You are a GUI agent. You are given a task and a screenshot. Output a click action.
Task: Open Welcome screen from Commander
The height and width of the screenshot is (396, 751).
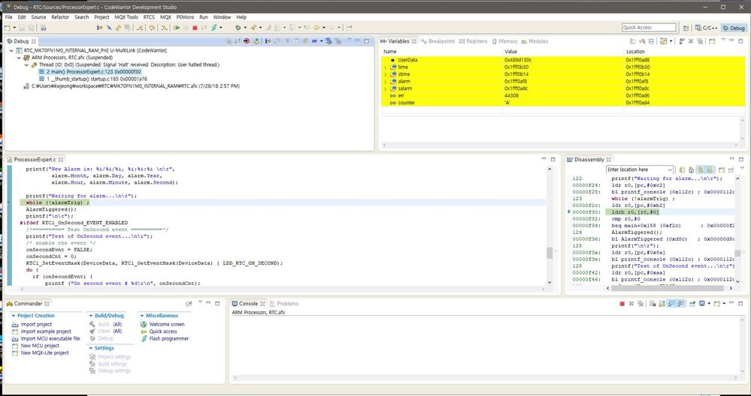click(167, 324)
